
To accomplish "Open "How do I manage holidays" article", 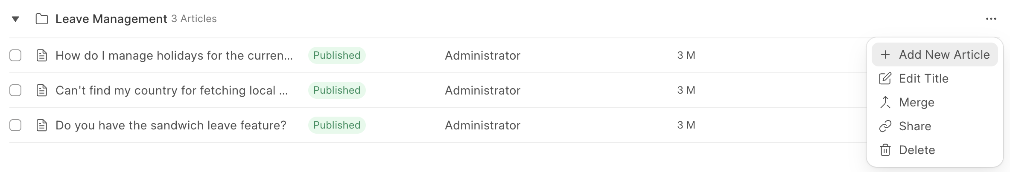I will tap(174, 55).
